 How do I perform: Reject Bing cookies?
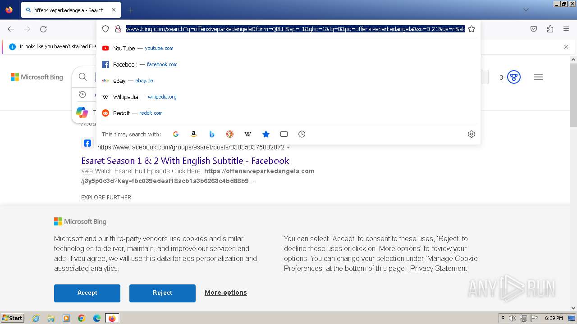pyautogui.click(x=162, y=293)
